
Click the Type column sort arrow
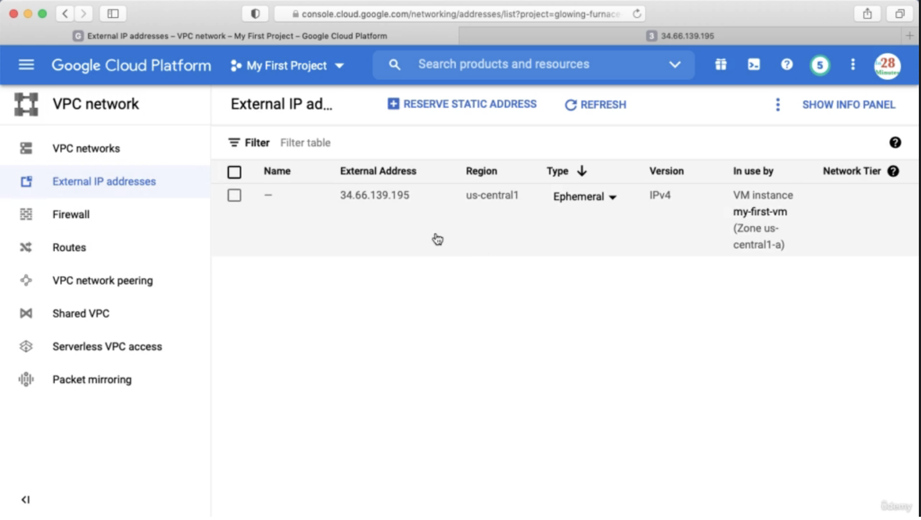582,171
